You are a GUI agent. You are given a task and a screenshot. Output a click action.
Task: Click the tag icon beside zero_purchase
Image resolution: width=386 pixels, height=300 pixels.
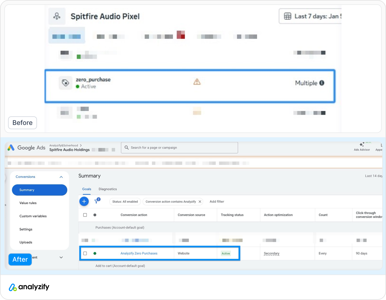(65, 83)
